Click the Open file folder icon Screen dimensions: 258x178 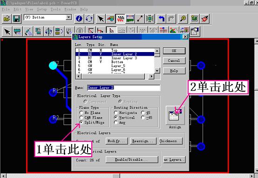(7, 19)
